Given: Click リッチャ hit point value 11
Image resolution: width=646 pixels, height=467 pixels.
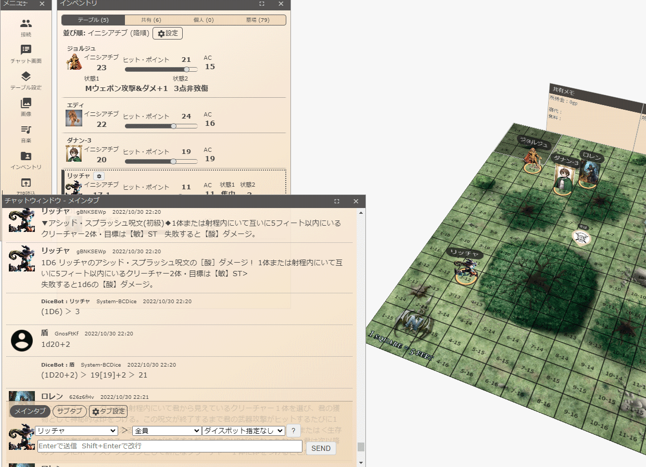Looking at the screenshot, I should [186, 187].
